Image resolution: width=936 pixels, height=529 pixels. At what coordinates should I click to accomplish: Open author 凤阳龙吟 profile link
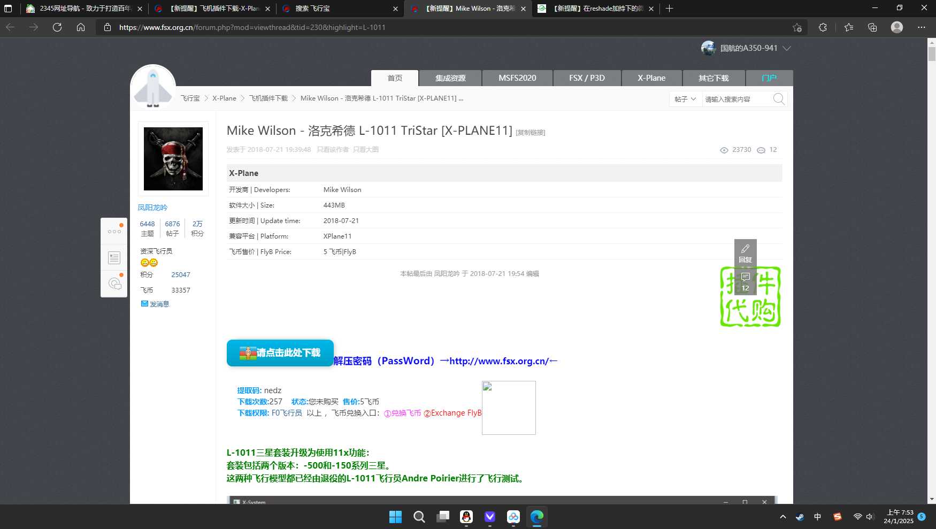point(152,208)
